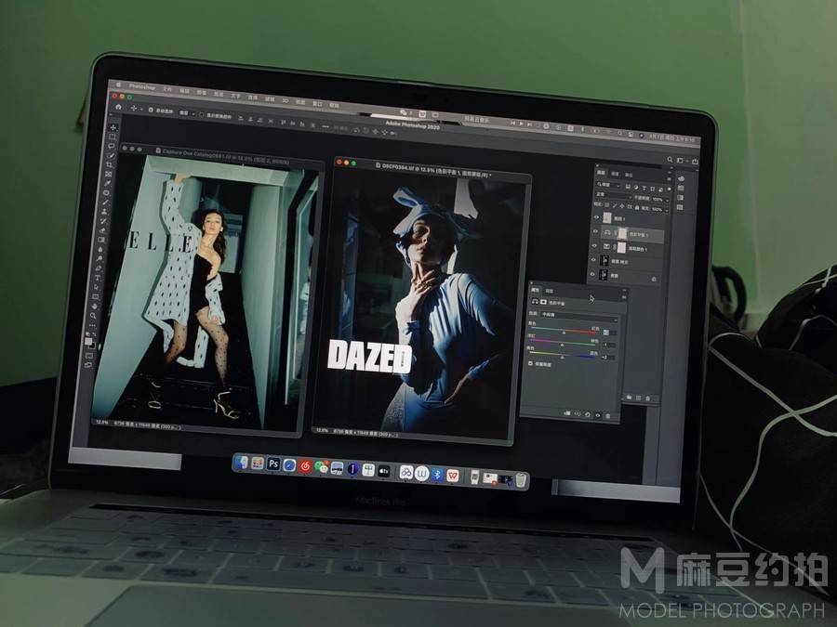Screen dimensions: 837x627
Task: Open the layer fill dropdown arrow
Action: 667,211
